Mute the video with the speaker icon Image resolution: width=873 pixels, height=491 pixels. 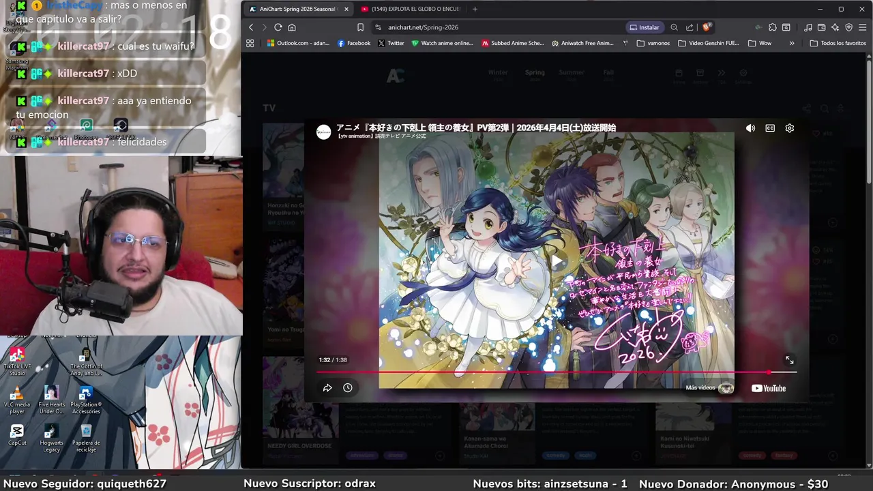750,128
